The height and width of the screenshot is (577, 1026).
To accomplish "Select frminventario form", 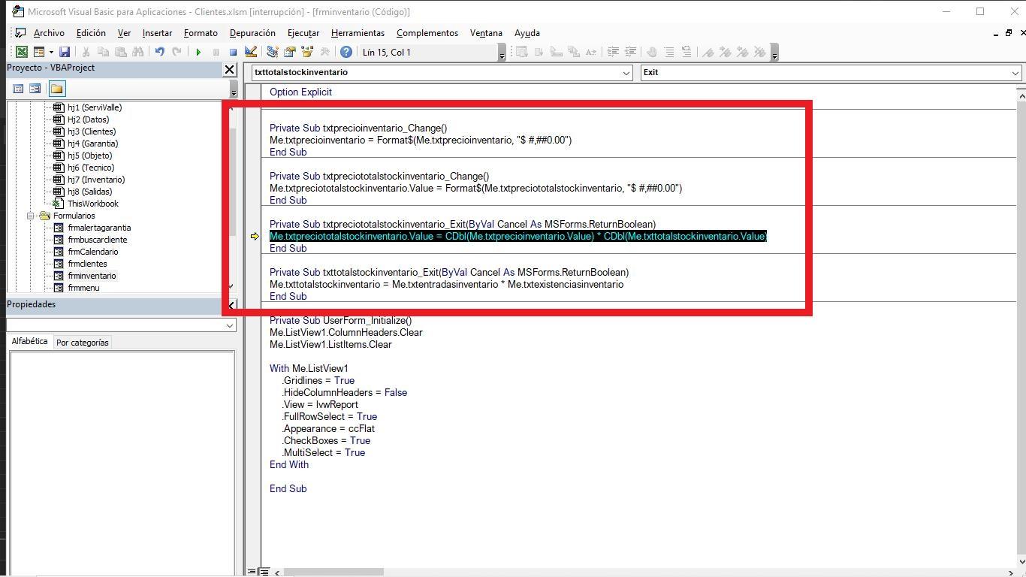I will coord(92,276).
